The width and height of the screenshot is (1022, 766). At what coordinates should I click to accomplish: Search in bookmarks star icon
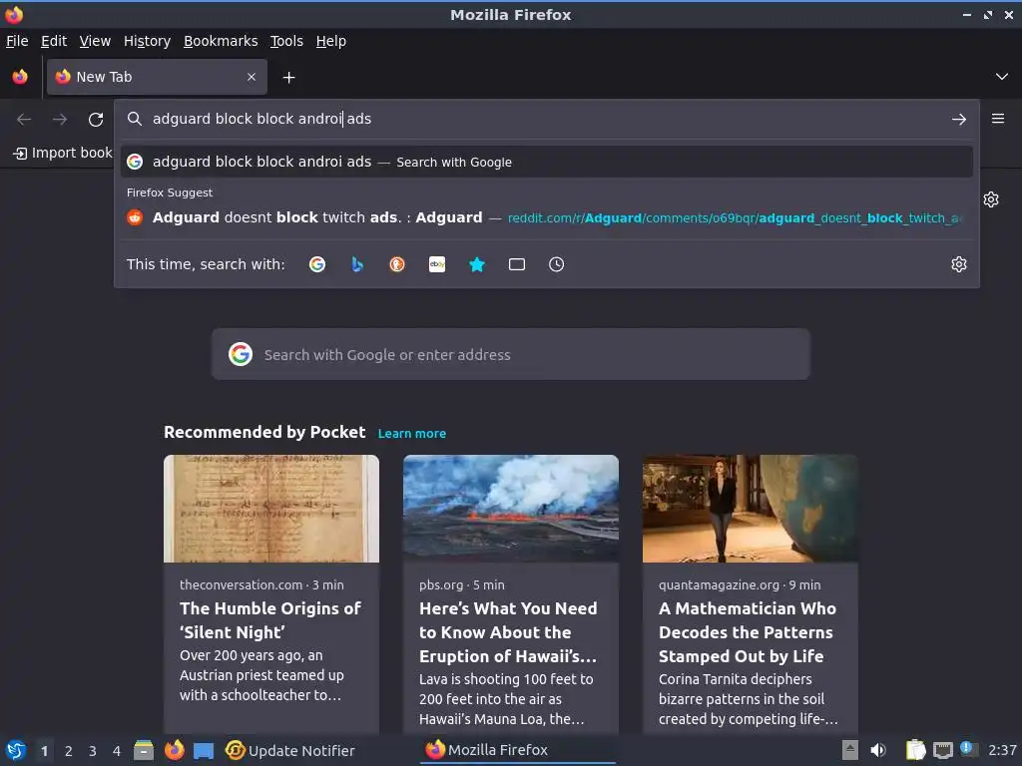pyautogui.click(x=477, y=264)
